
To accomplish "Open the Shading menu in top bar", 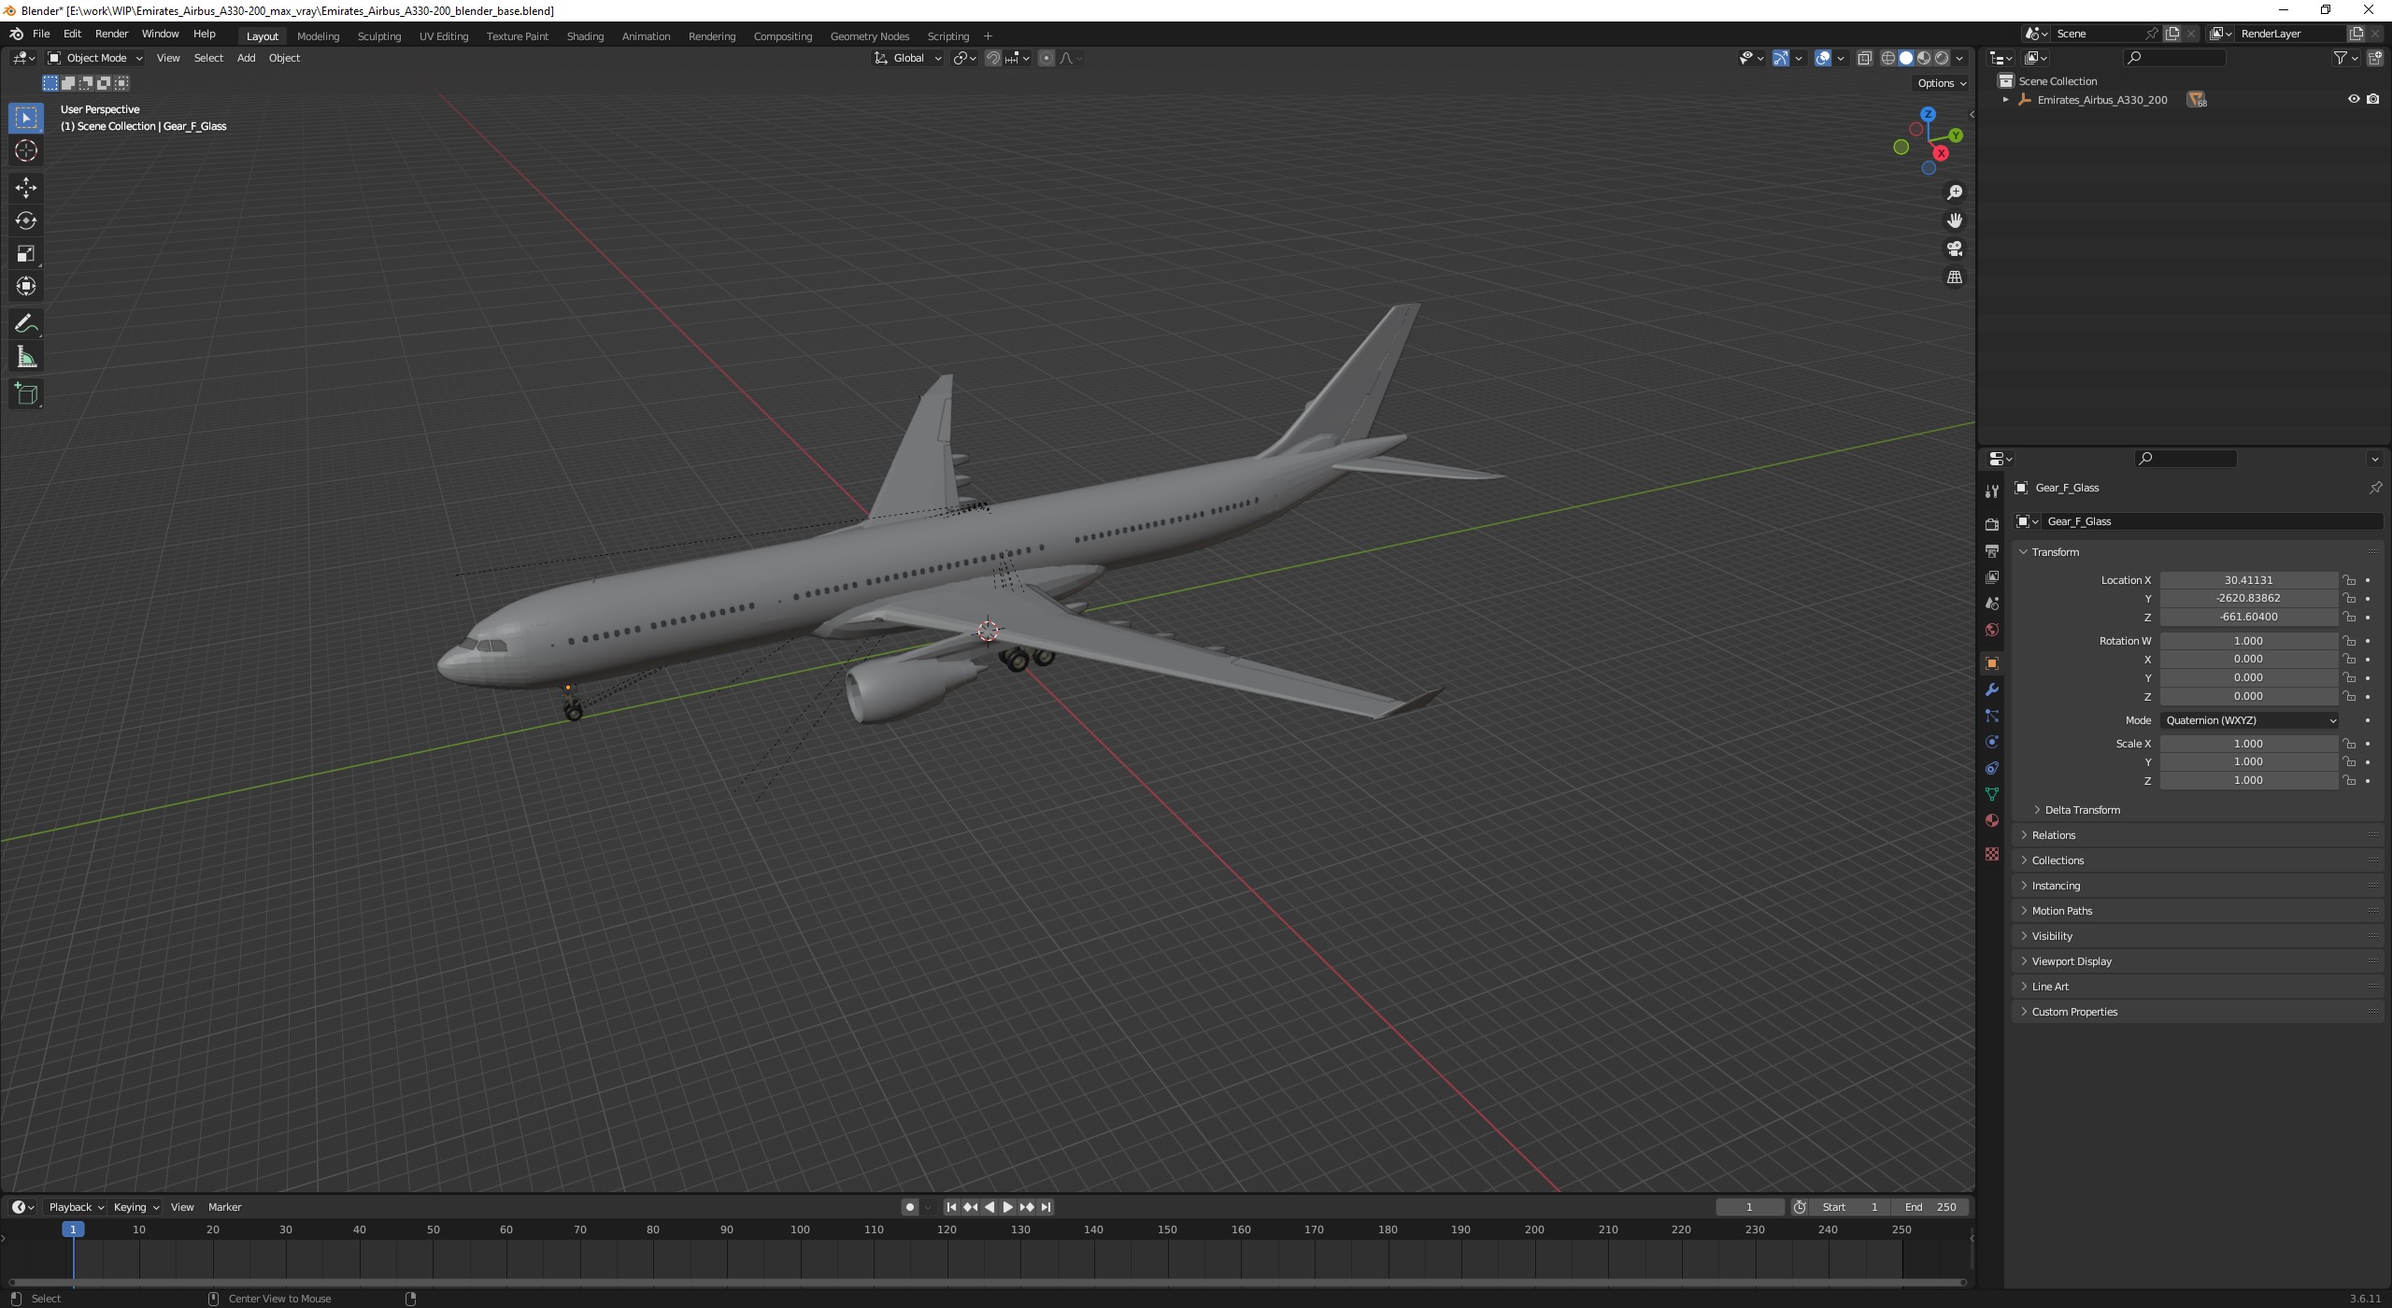I will (x=583, y=36).
